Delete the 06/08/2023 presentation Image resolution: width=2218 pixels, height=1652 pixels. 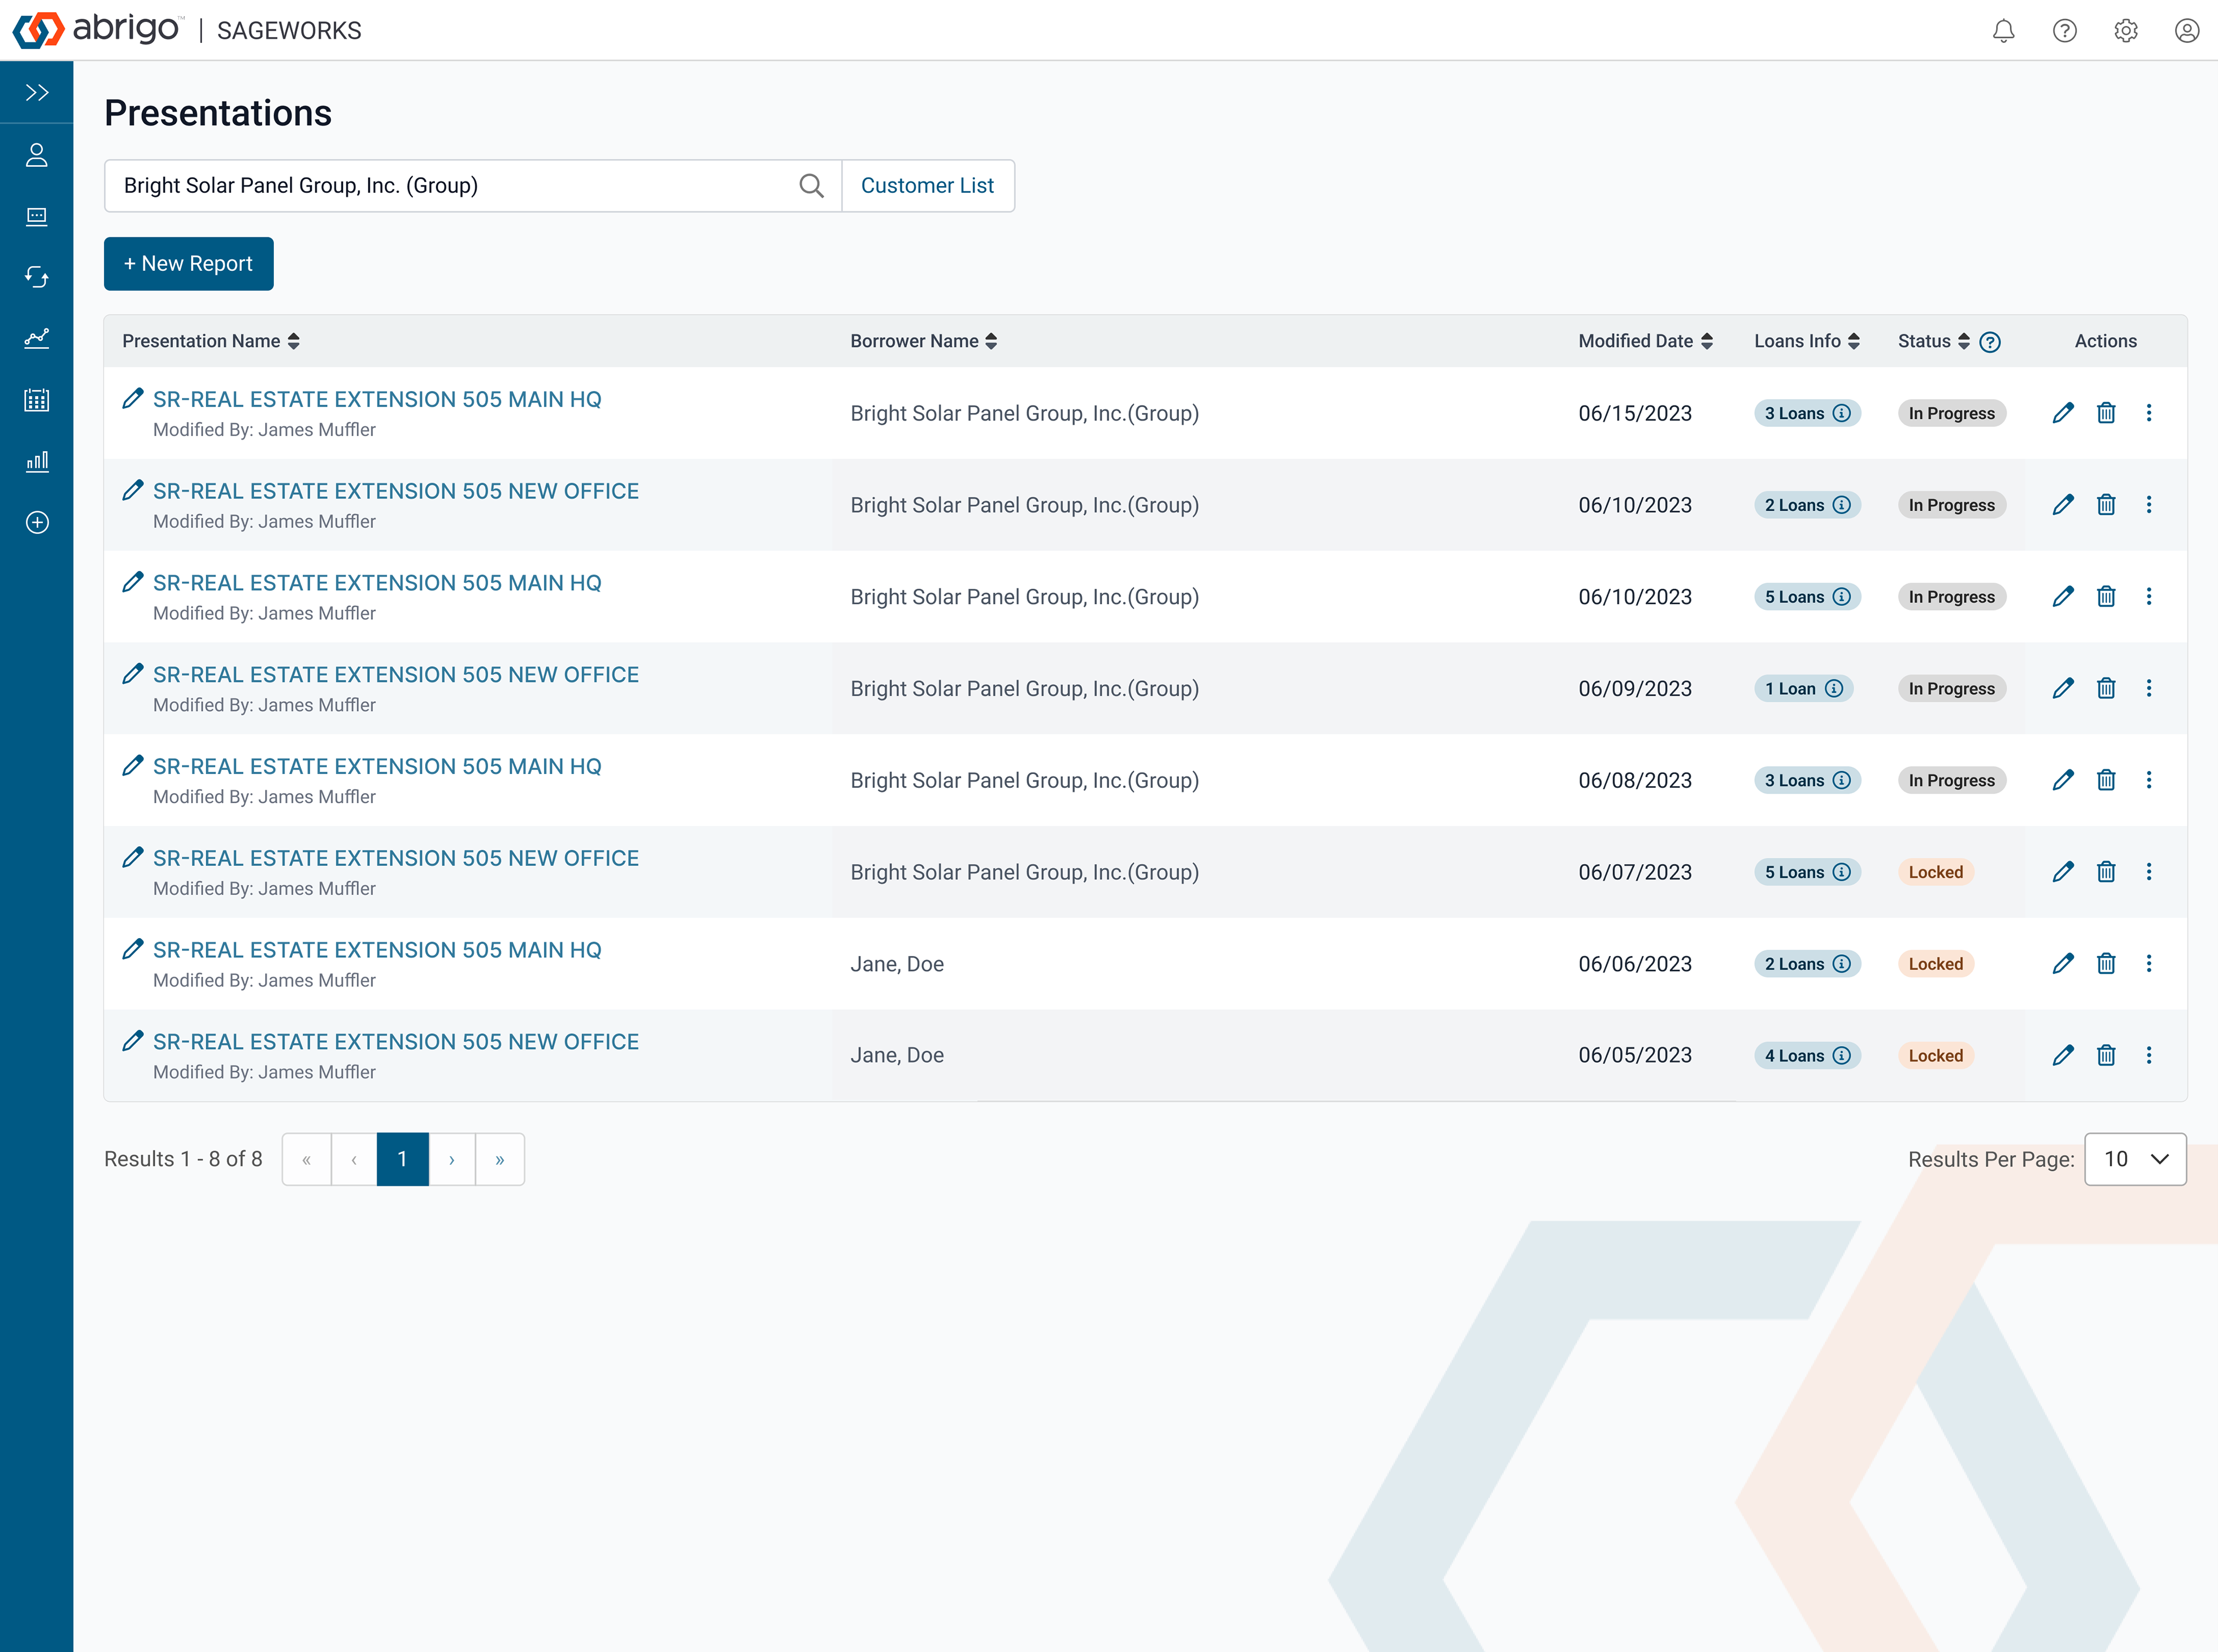pyautogui.click(x=2106, y=780)
